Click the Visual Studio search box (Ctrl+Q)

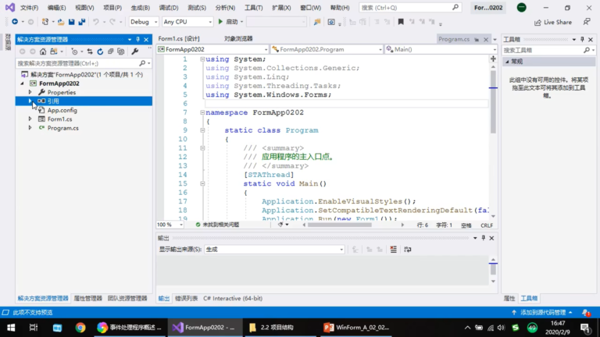(410, 8)
